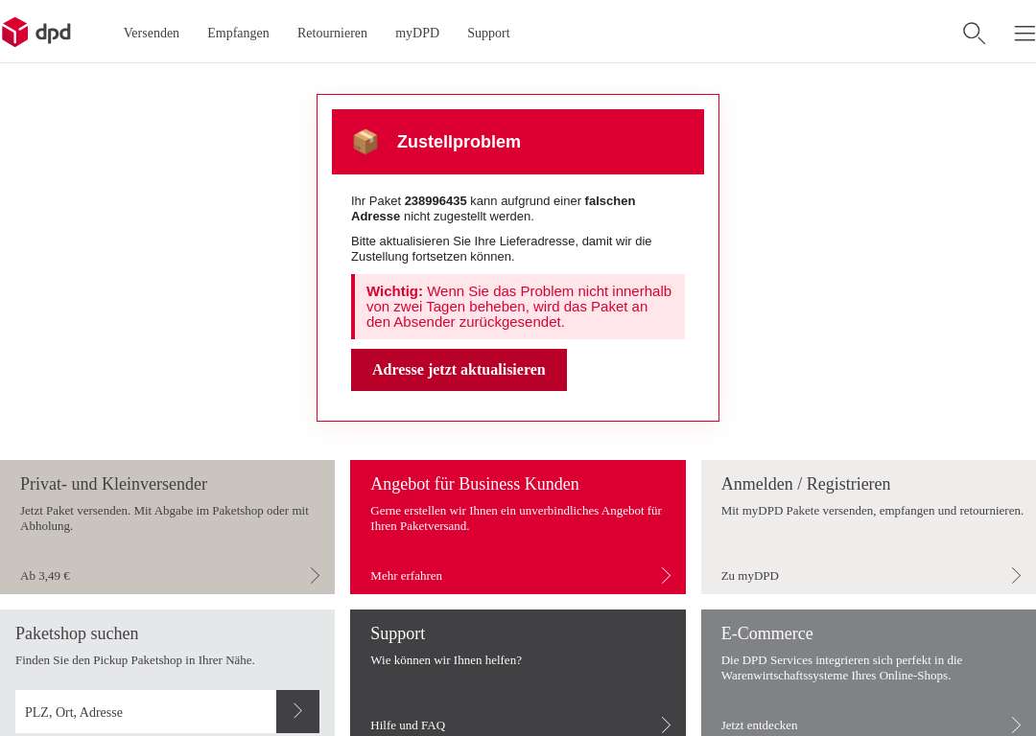Click the DPD logo in the header
The image size is (1036, 736).
coord(36,33)
